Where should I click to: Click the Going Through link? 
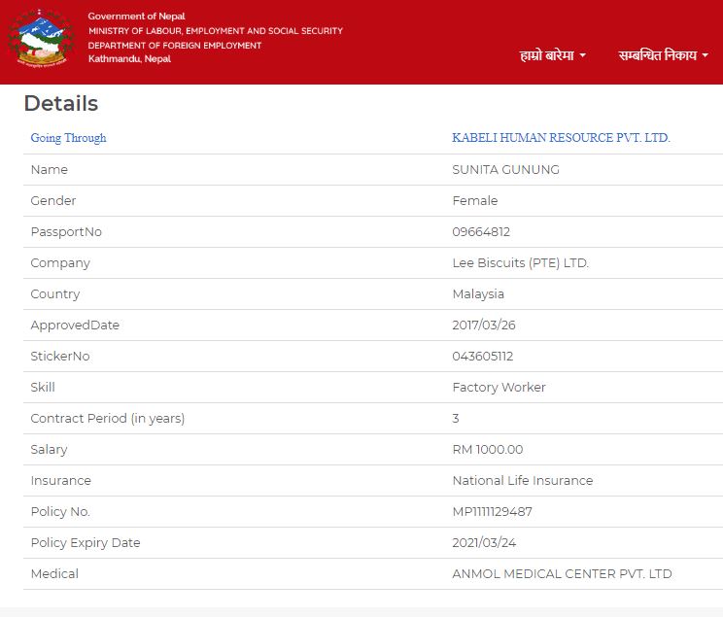(x=68, y=138)
